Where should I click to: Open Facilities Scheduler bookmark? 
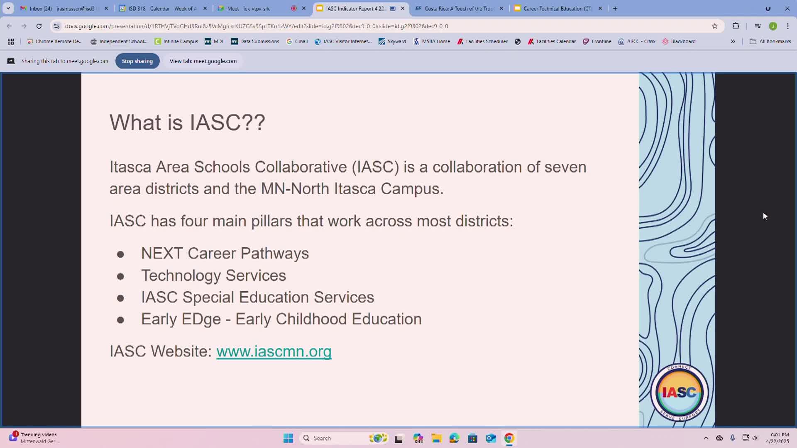click(482, 41)
